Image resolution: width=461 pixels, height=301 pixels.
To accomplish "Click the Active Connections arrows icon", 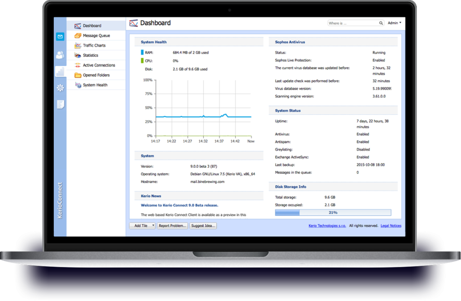I will 77,65.
